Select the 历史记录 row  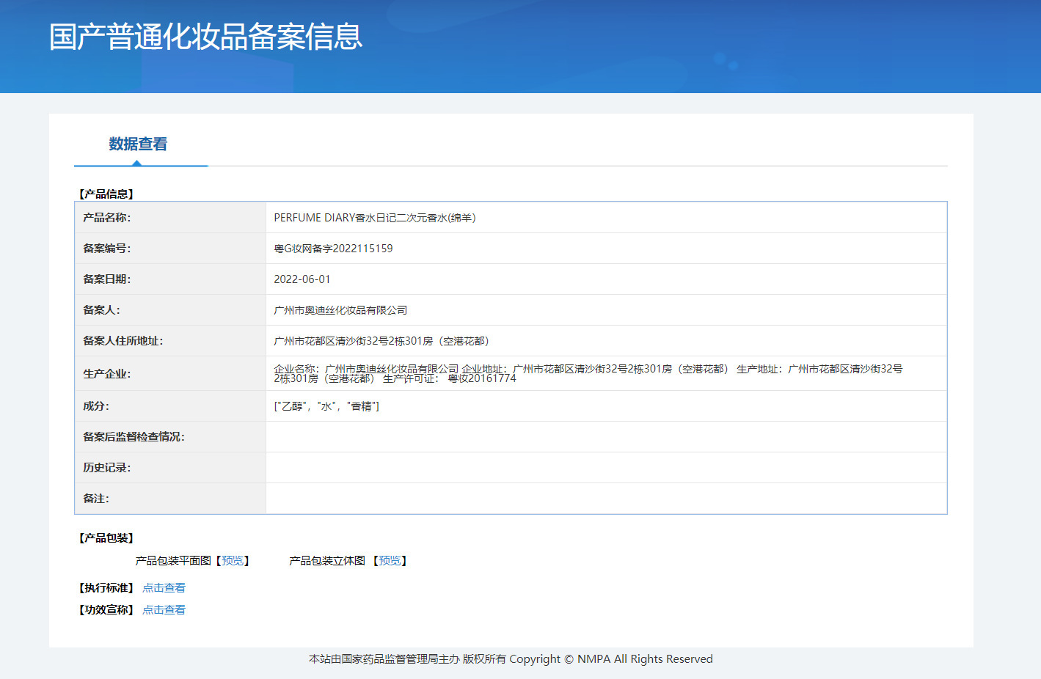(x=514, y=467)
